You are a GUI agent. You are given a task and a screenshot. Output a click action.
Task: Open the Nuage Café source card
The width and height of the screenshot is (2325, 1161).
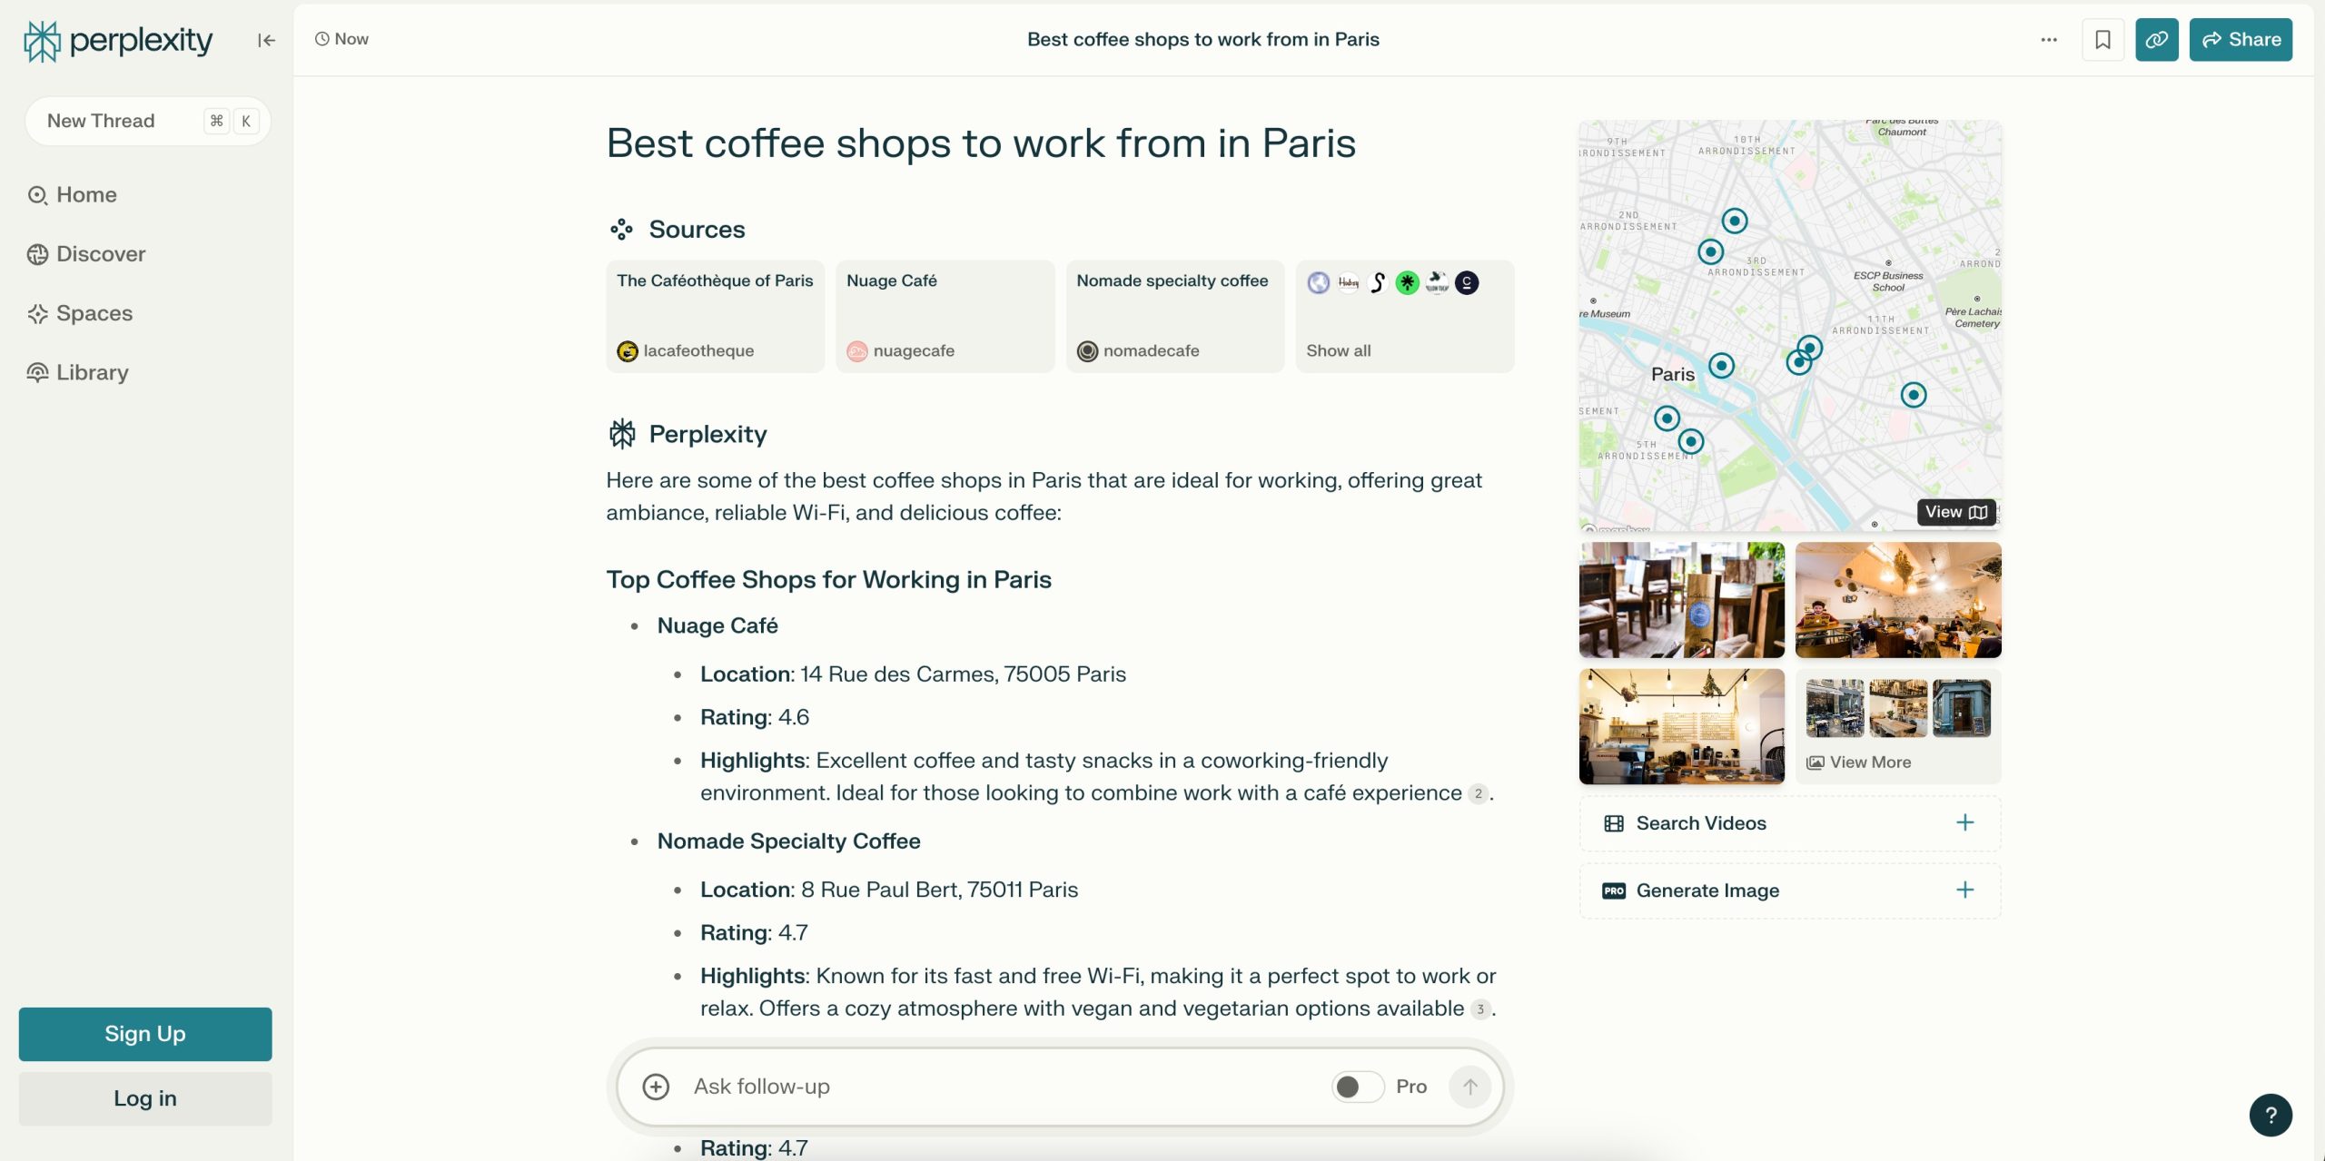(945, 316)
